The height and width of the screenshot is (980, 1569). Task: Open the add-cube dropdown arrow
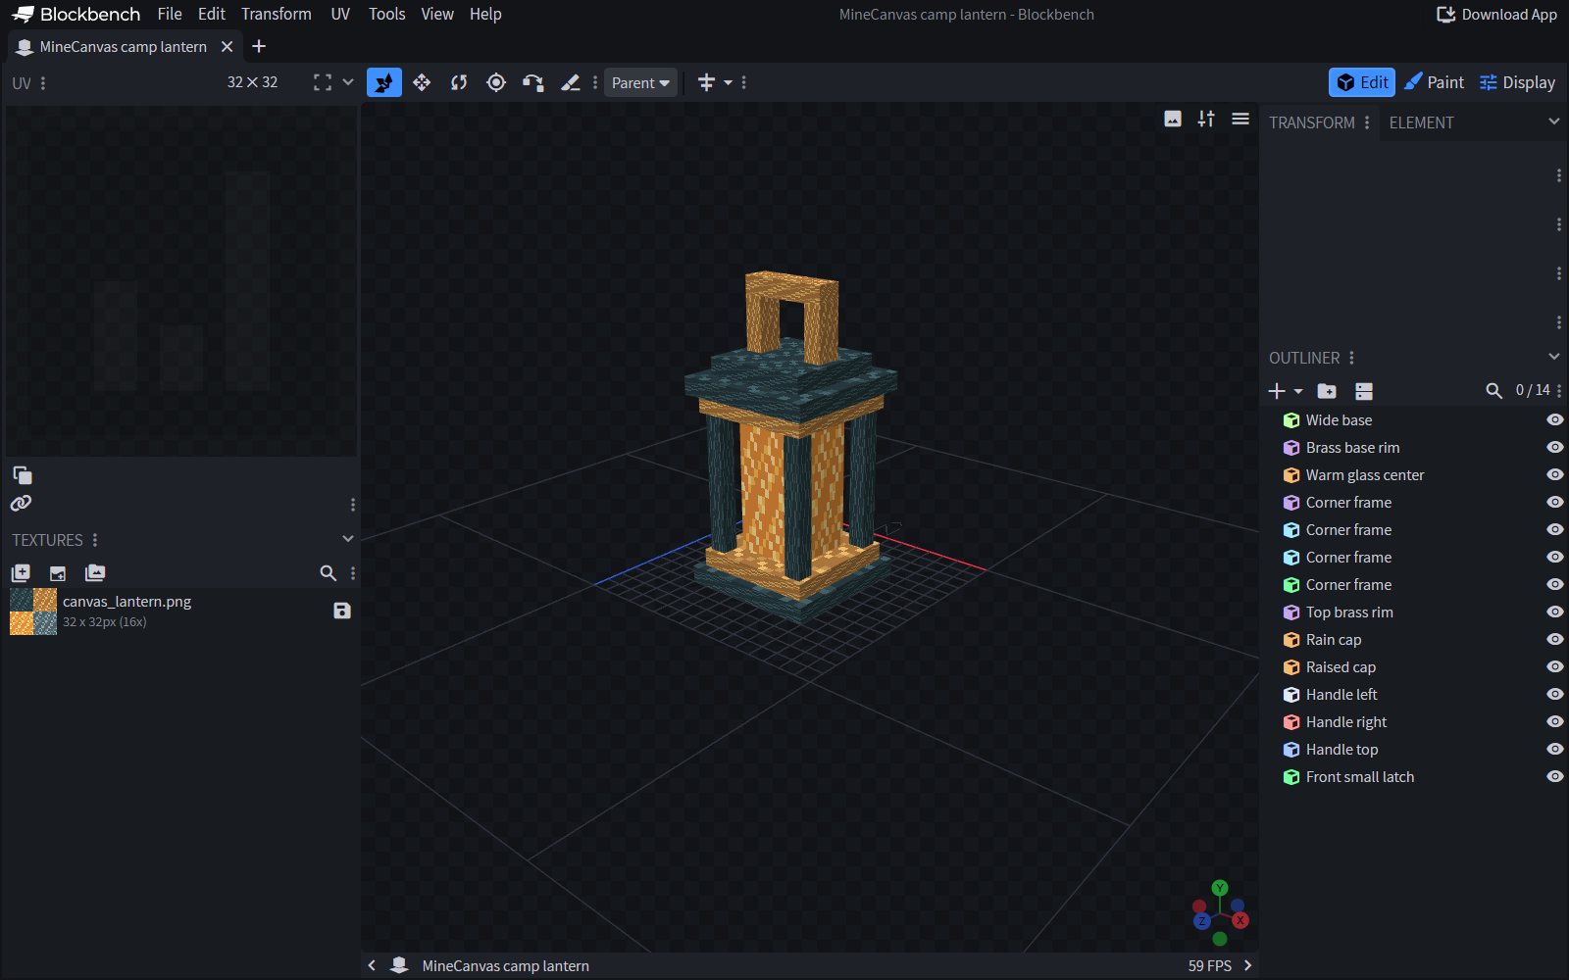click(x=1298, y=391)
